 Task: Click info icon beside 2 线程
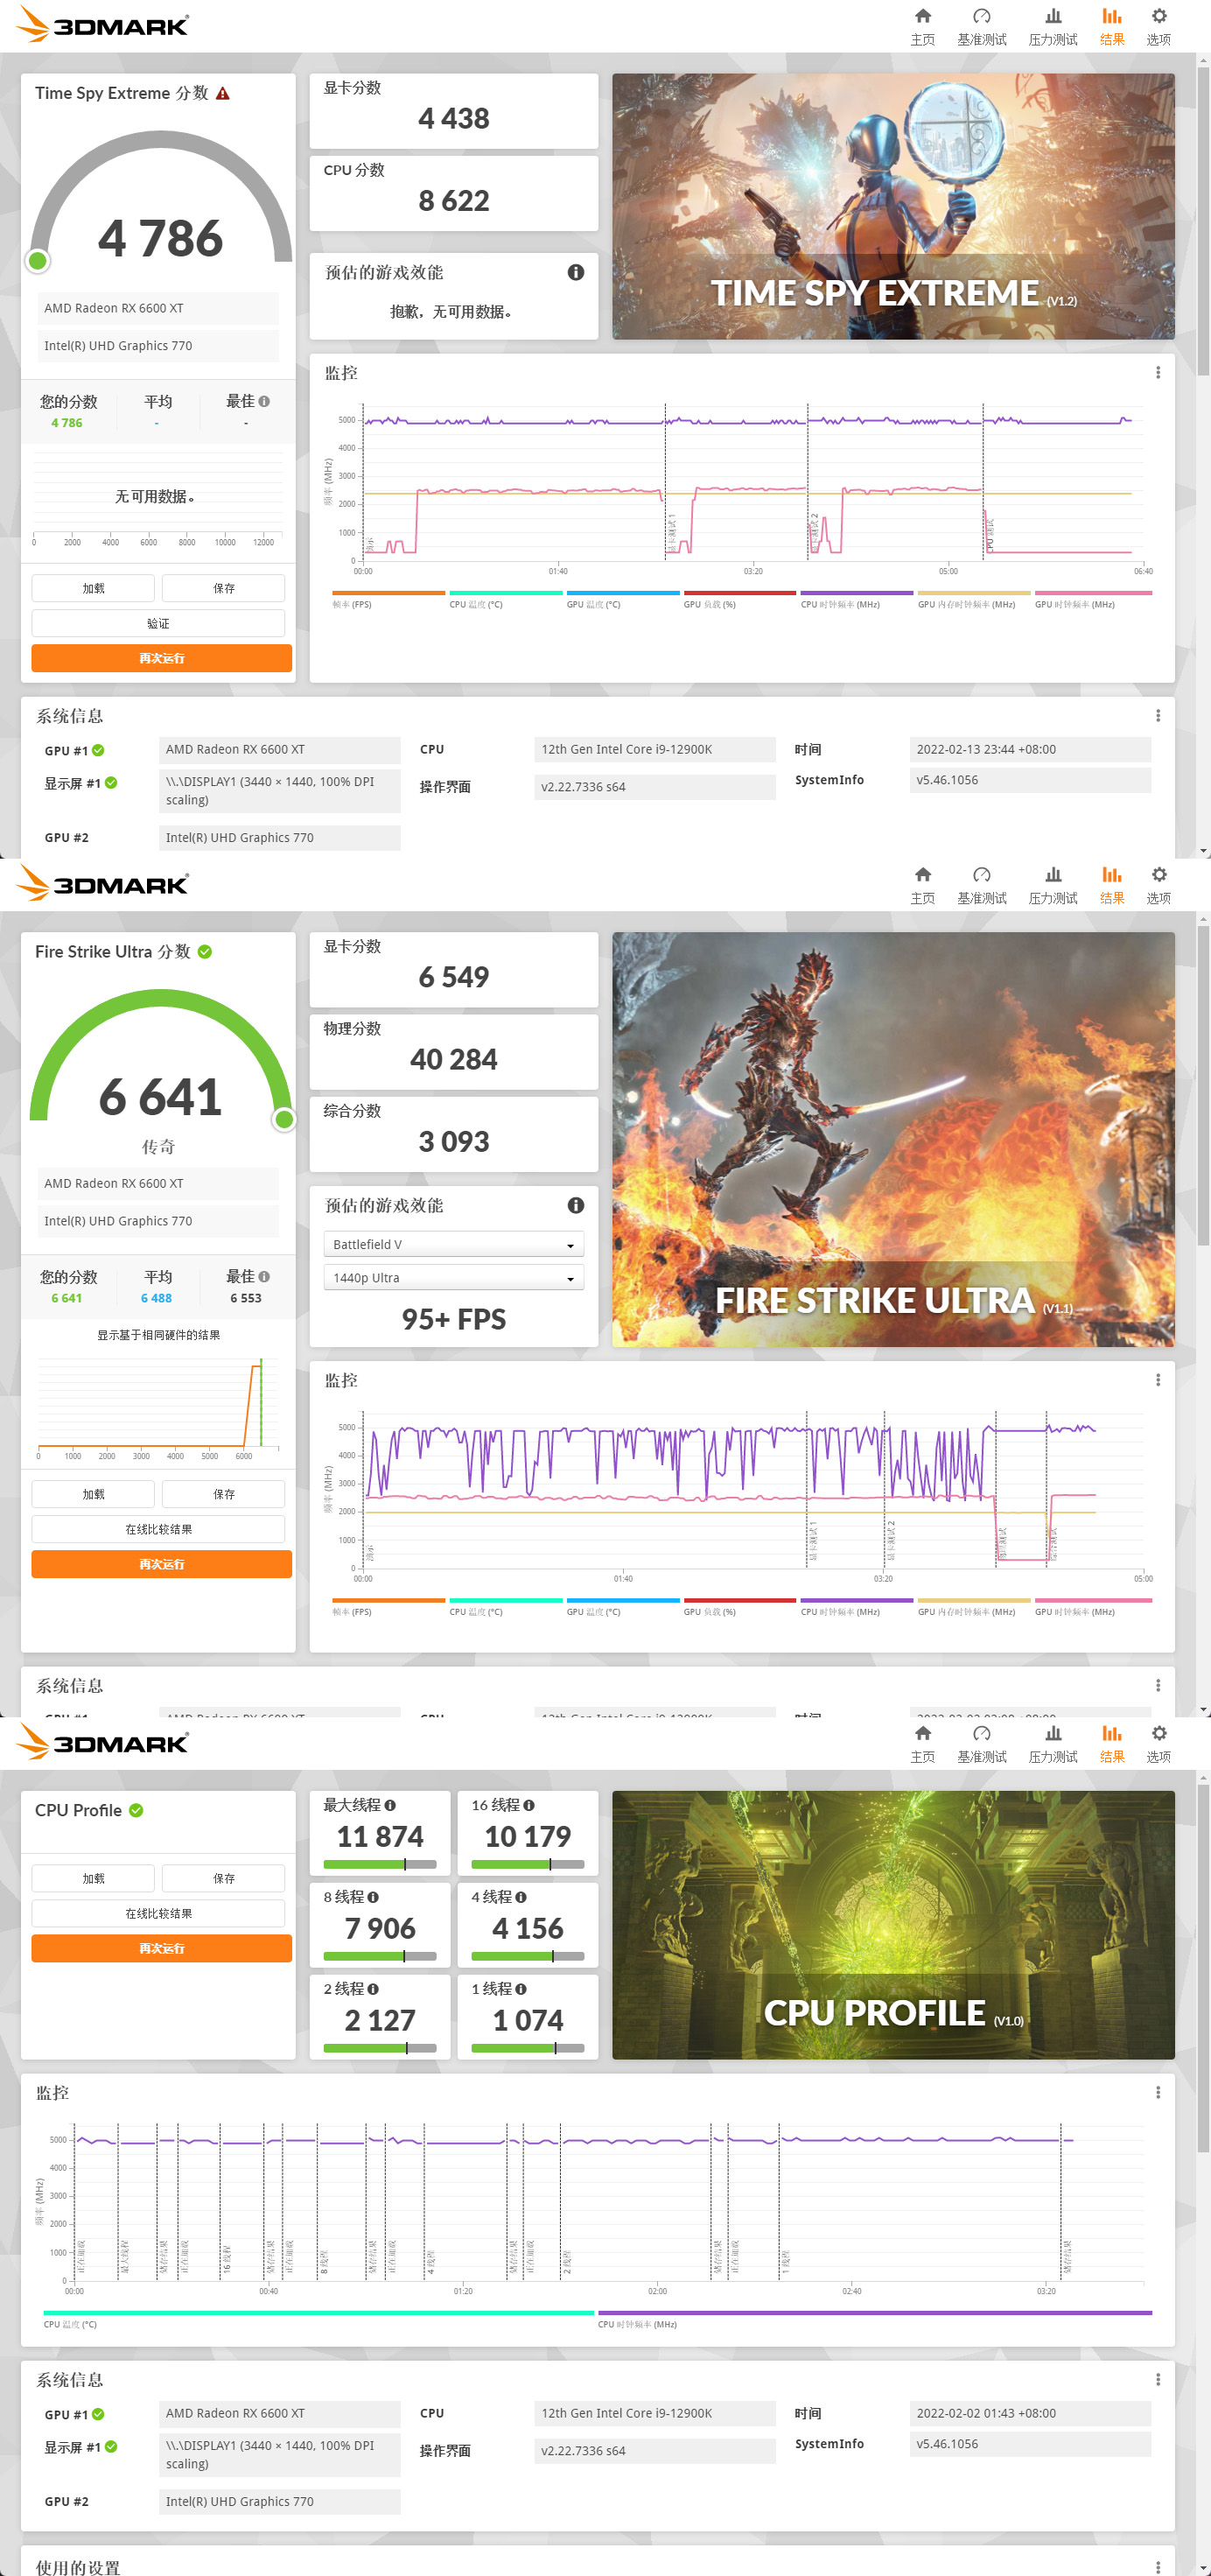373,1989
